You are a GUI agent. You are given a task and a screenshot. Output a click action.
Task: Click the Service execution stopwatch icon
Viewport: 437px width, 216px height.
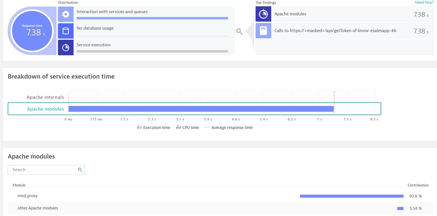pyautogui.click(x=66, y=48)
